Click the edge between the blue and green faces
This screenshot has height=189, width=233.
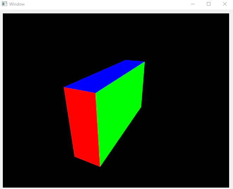click(120, 77)
